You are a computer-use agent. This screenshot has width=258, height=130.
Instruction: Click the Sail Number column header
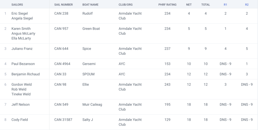coord(63,5)
